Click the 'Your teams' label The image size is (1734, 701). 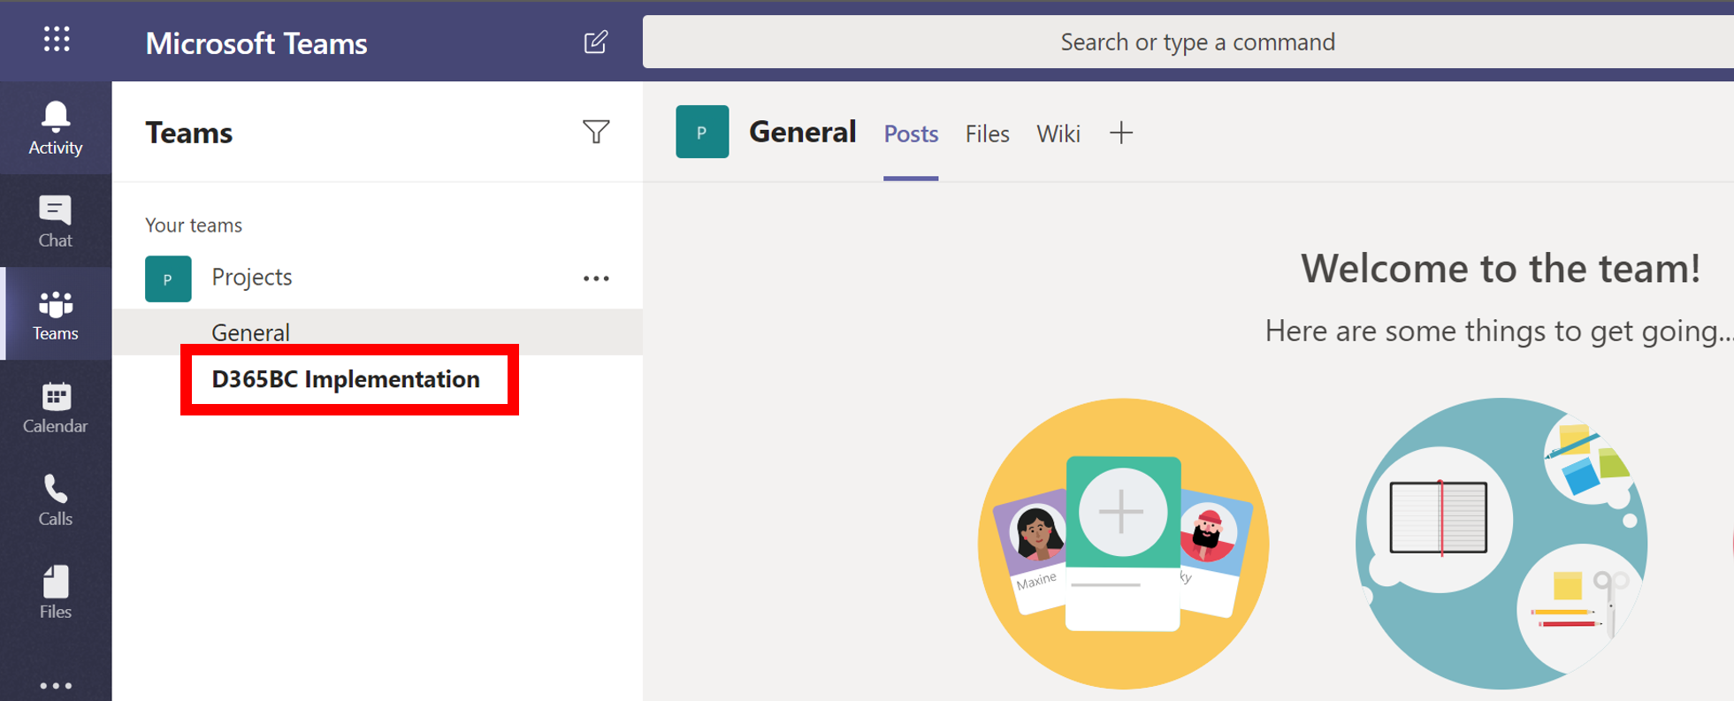194,225
